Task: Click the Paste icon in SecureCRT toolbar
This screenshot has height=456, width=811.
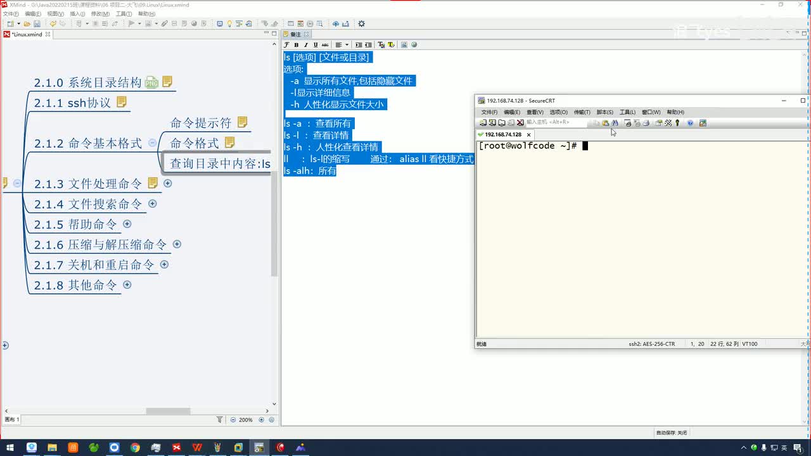Action: click(606, 123)
